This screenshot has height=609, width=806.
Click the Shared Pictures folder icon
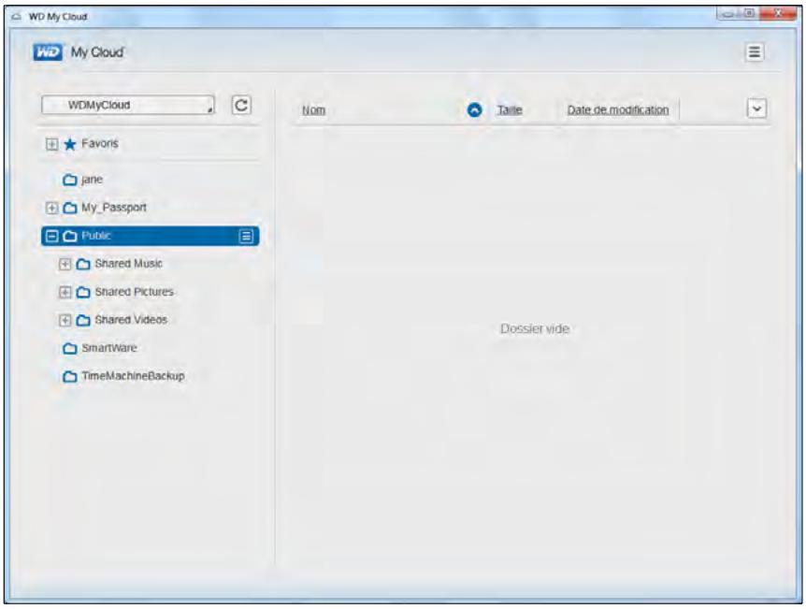point(83,292)
